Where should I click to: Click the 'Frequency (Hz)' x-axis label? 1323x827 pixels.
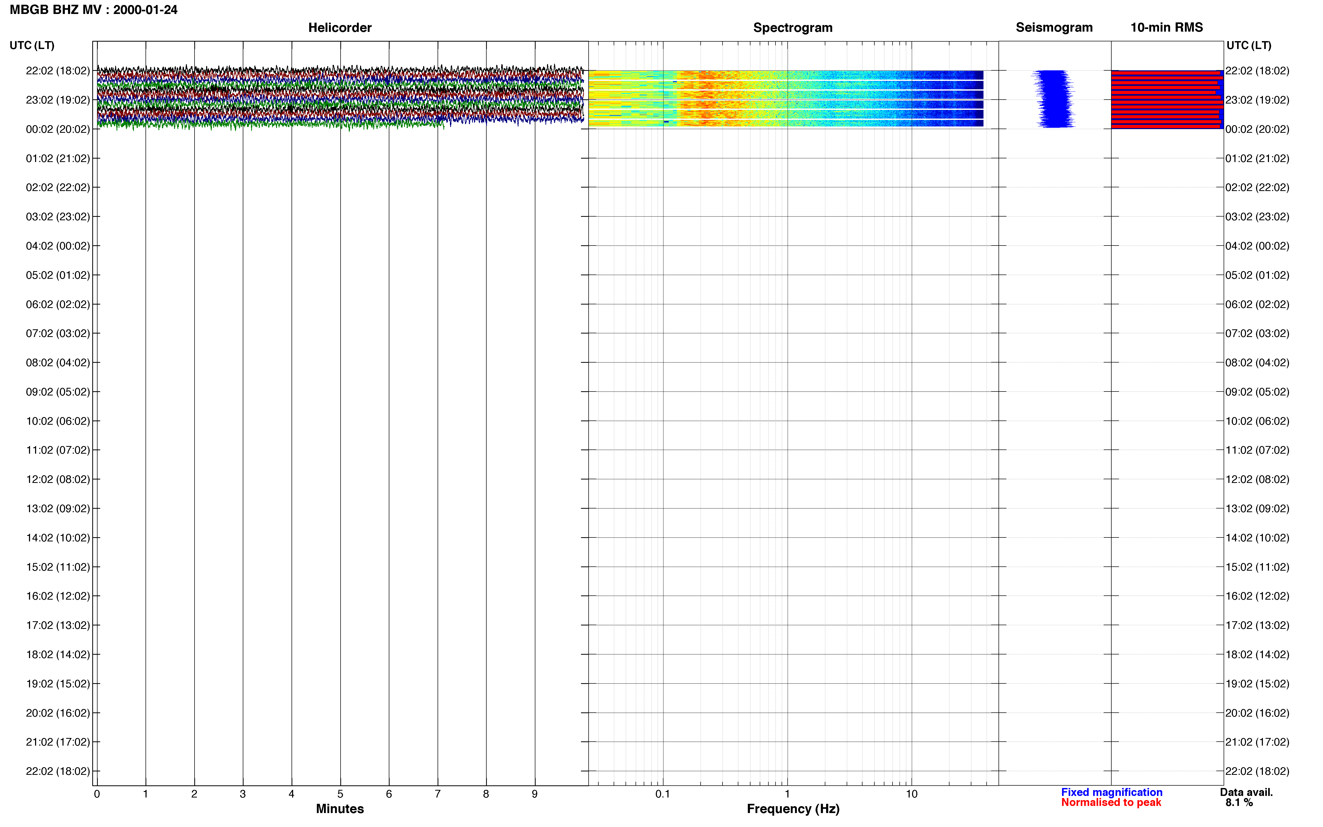[793, 809]
